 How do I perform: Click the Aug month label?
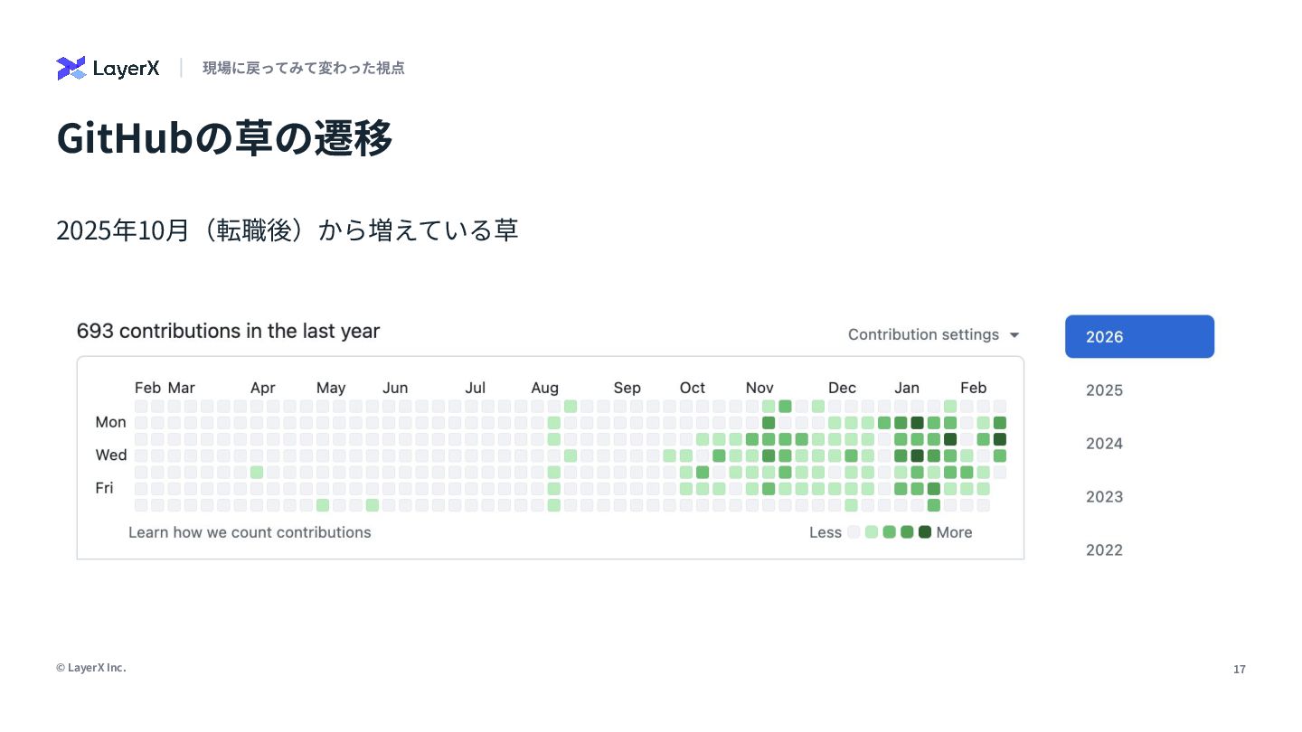coord(545,388)
